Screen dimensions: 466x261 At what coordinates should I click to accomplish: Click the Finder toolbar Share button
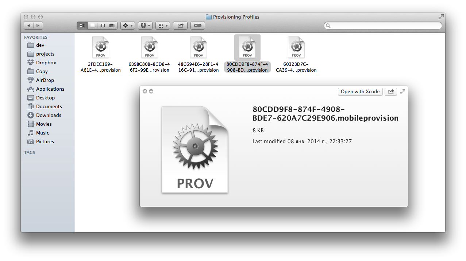pos(180,26)
